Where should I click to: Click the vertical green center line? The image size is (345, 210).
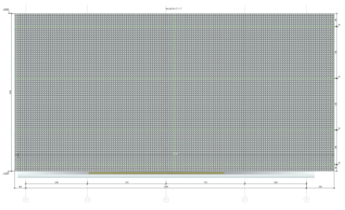click(x=175, y=92)
